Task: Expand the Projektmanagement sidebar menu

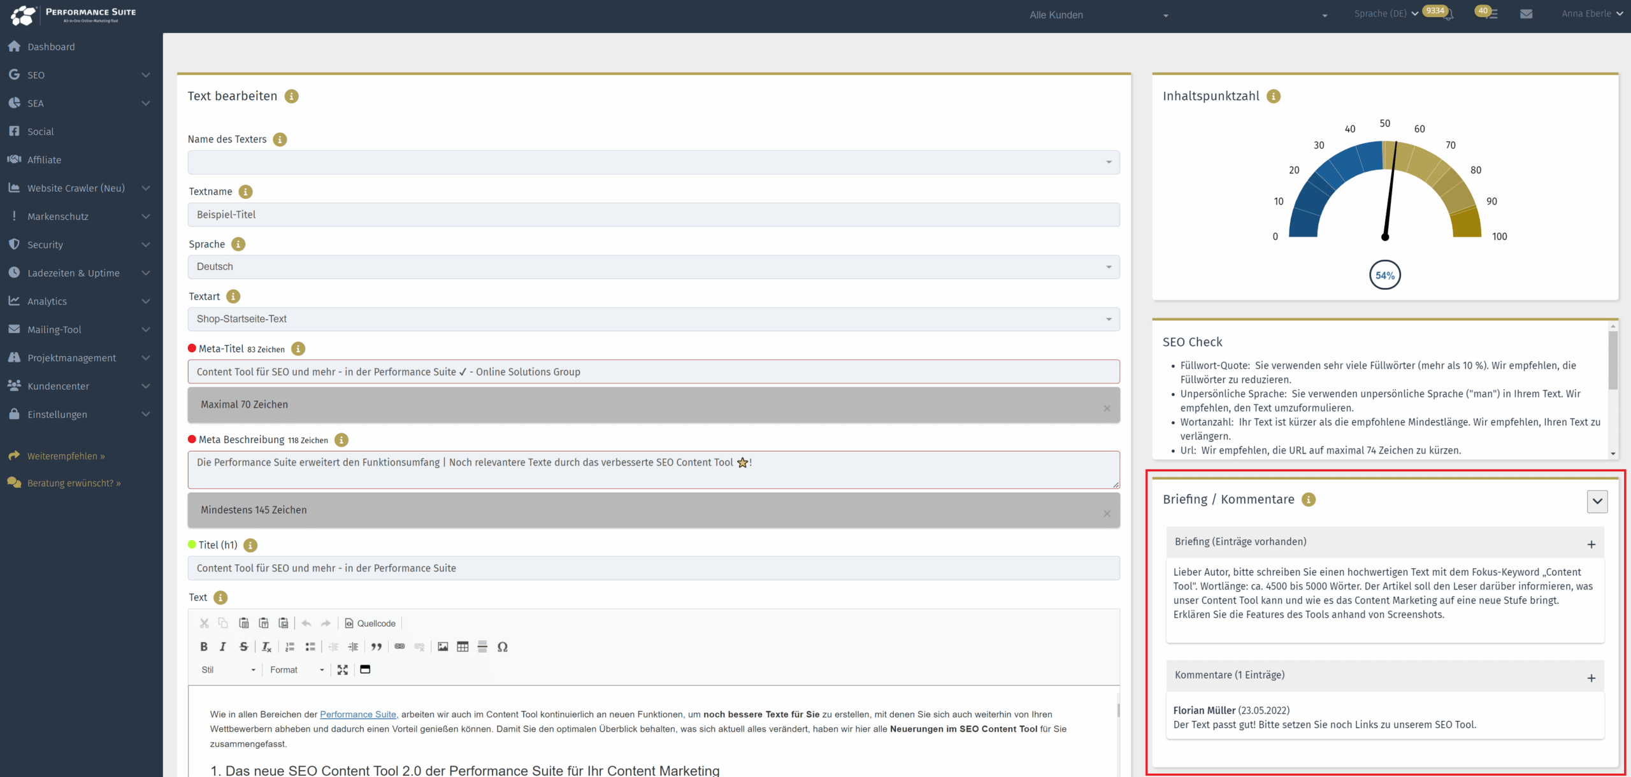Action: point(81,358)
